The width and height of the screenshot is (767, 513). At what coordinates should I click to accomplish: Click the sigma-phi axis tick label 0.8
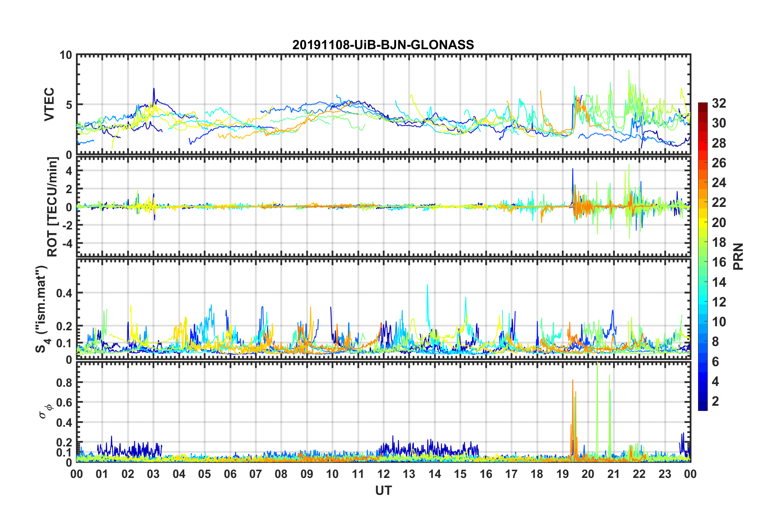pyautogui.click(x=63, y=382)
